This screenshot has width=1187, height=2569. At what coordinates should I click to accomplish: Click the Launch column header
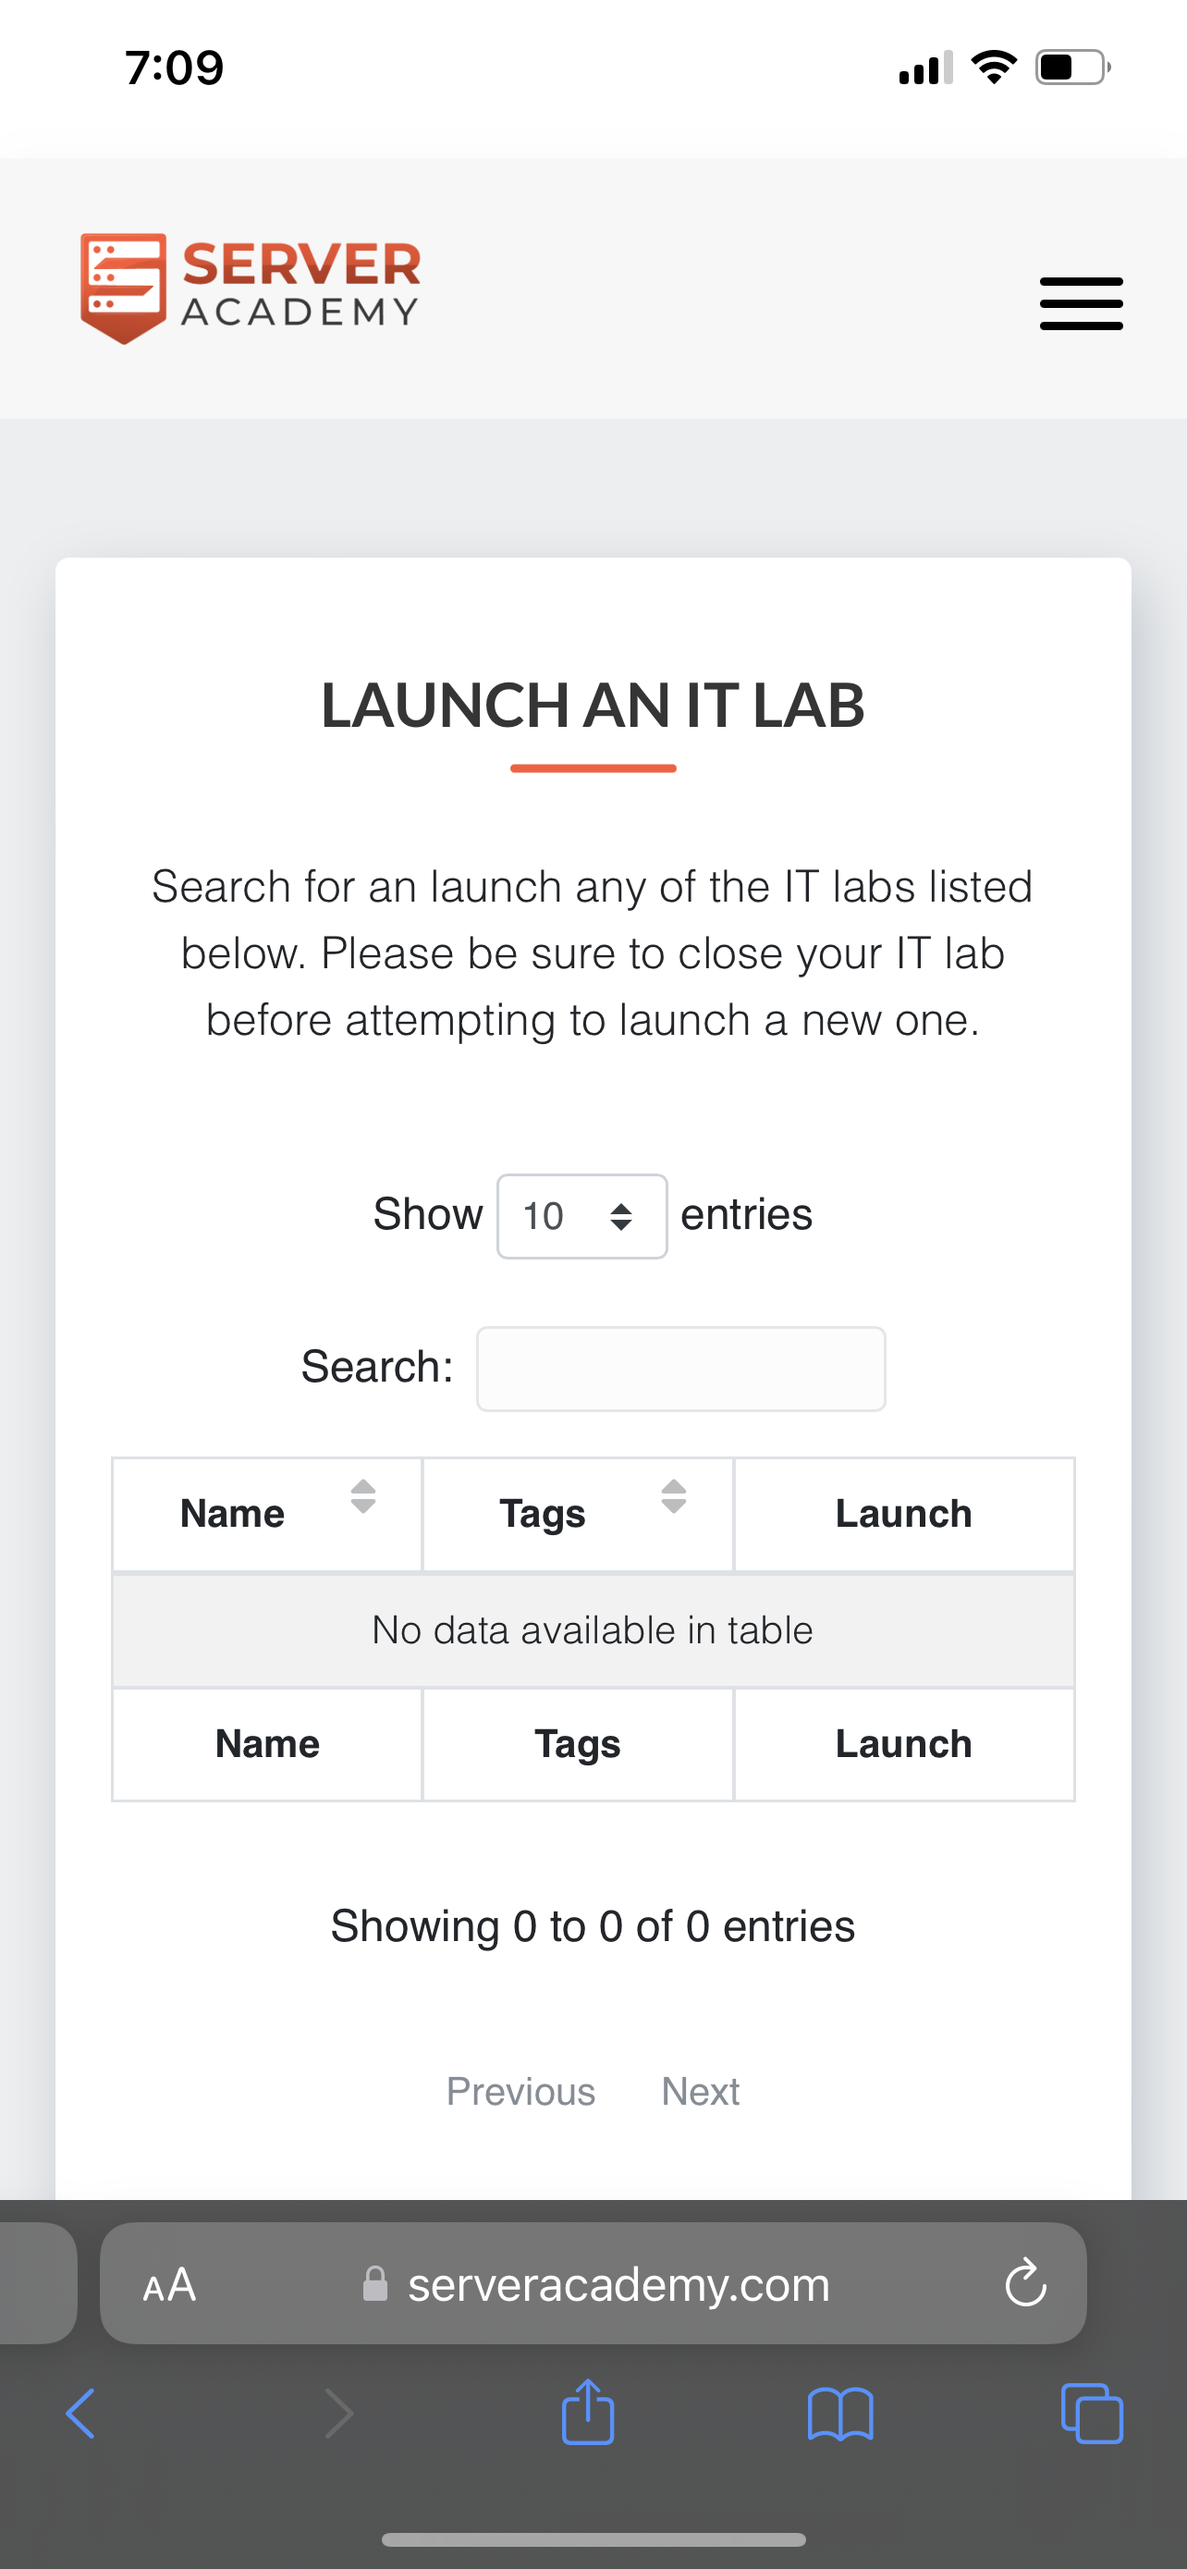click(903, 1514)
